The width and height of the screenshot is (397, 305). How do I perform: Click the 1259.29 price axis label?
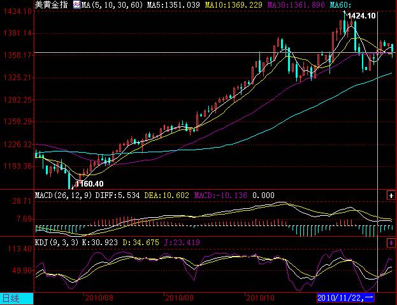tap(18, 122)
